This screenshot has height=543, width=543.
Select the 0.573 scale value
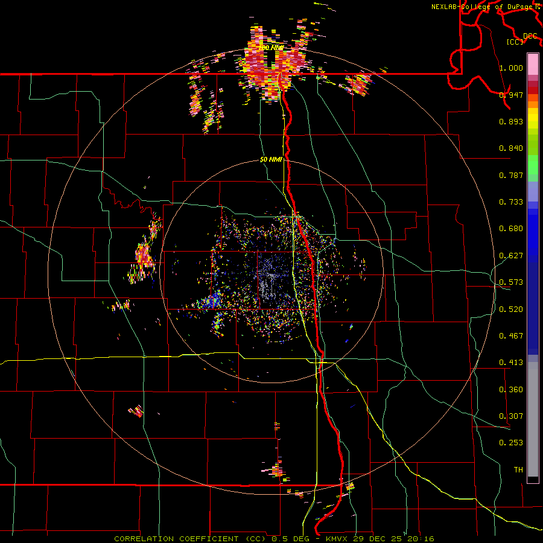(511, 282)
